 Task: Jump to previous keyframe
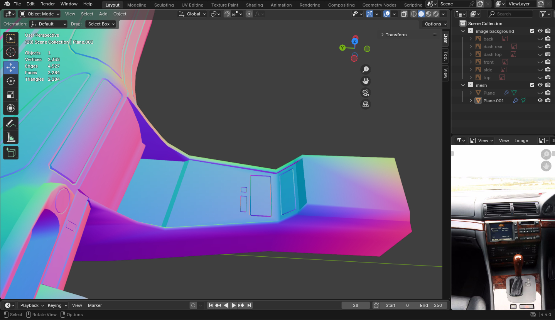pyautogui.click(x=218, y=305)
